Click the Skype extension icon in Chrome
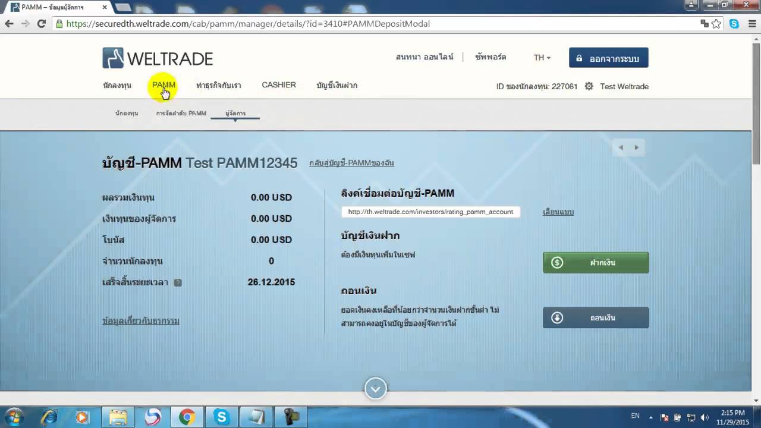Image resolution: width=761 pixels, height=428 pixels. pyautogui.click(x=734, y=24)
